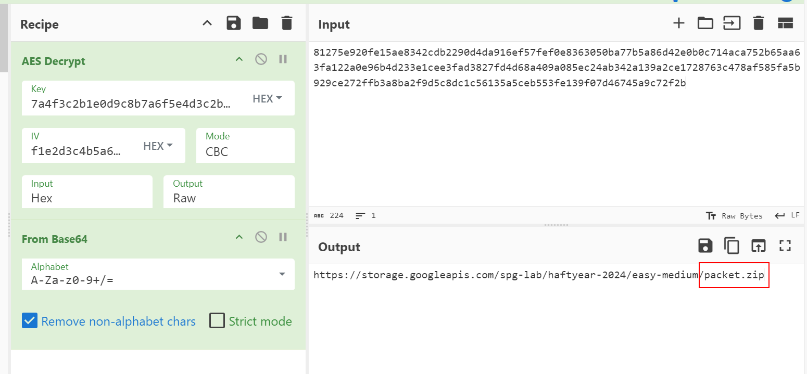The width and height of the screenshot is (807, 374).
Task: Toggle Remove non-alphabet chars checkbox
Action: [30, 321]
